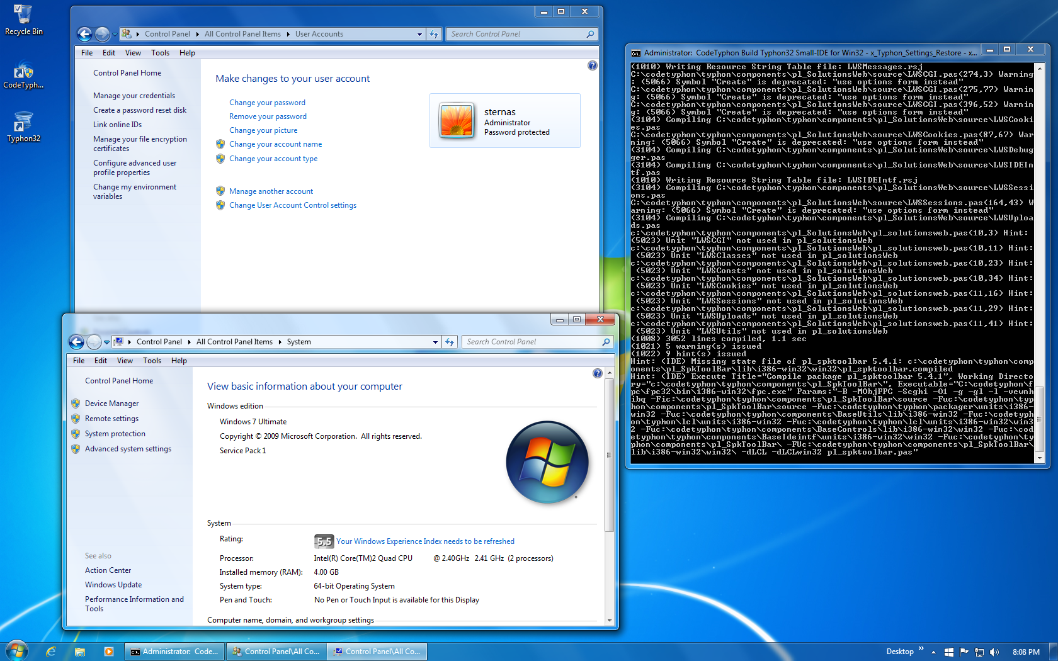Image resolution: width=1058 pixels, height=661 pixels.
Task: Expand arrow after Control Panel in System breadcrumb
Action: (189, 342)
